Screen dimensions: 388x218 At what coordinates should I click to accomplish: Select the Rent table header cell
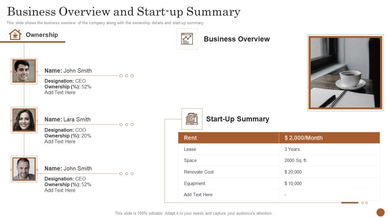(190, 138)
